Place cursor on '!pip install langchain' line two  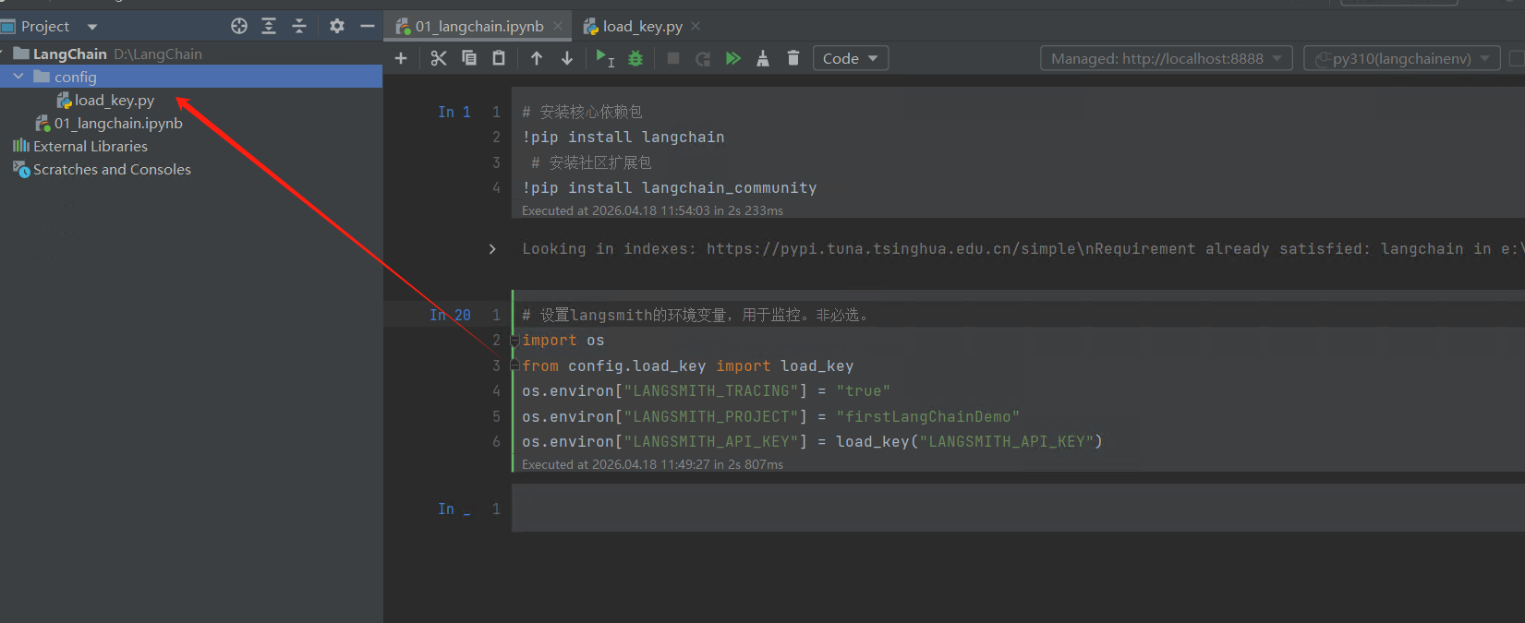tap(623, 137)
